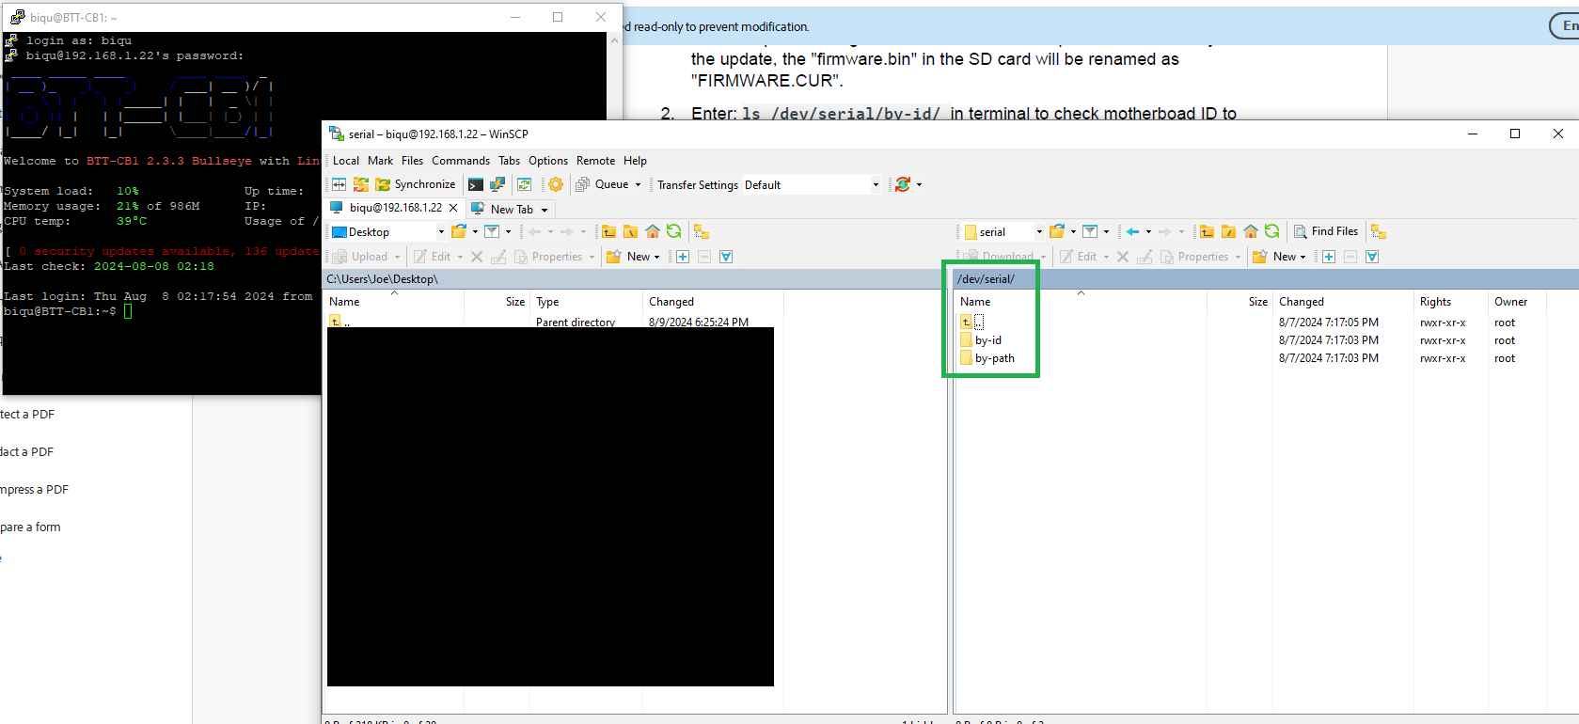Open the terminal console icon
This screenshot has width=1579, height=724.
click(x=476, y=184)
